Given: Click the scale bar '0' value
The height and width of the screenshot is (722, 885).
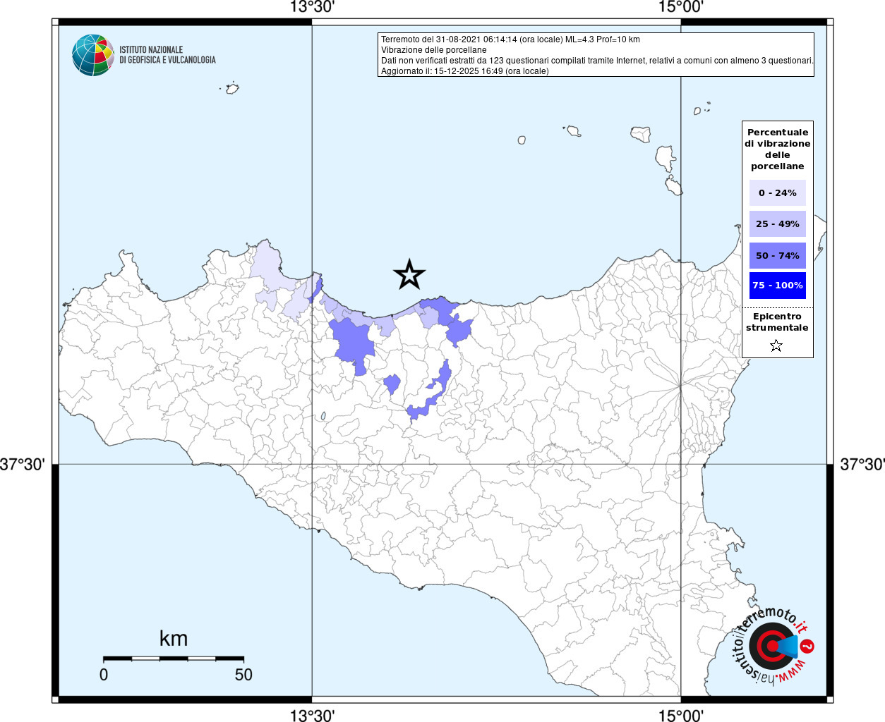Looking at the screenshot, I should coord(104,675).
